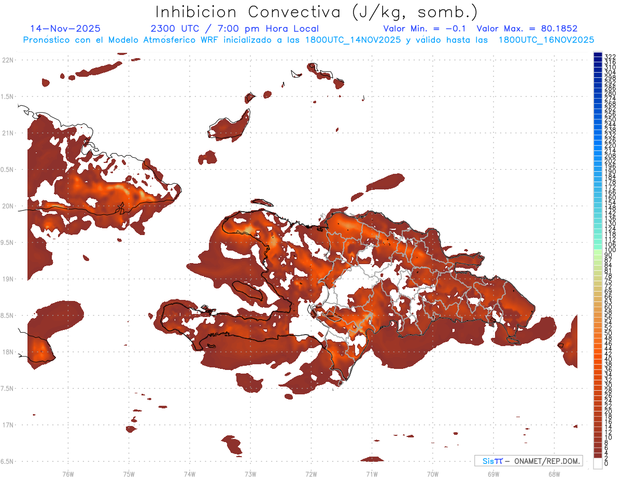Image resolution: width=622 pixels, height=481 pixels.
Task: Click the '6.5N' latitude label
Action: coord(8,461)
